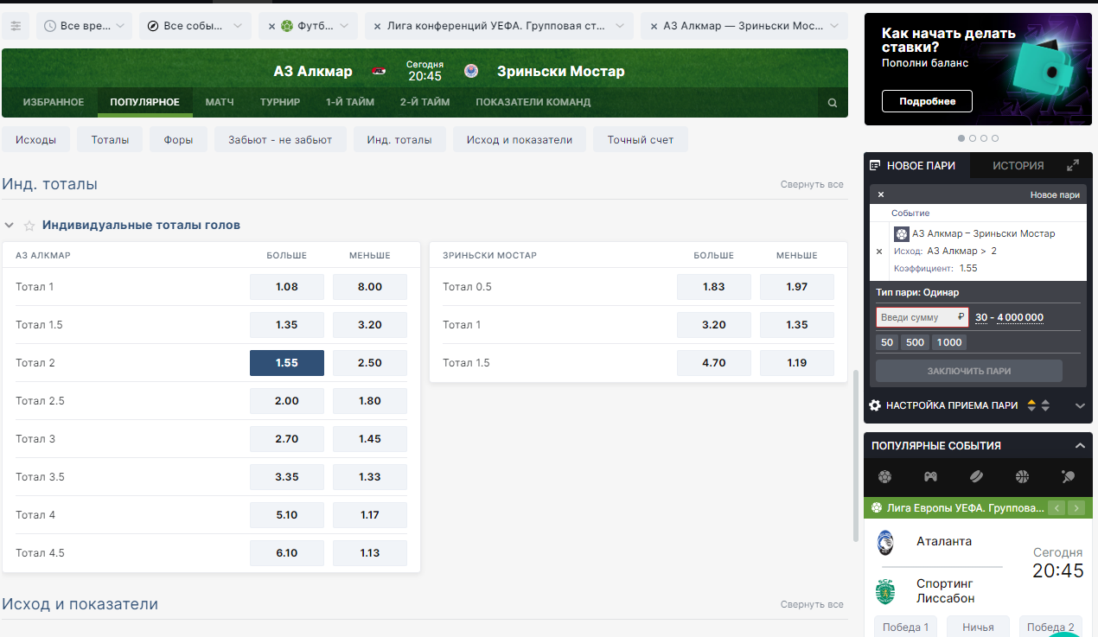Open the НОВОЕ ПАРИ bet slip tab
This screenshot has width=1098, height=637.
916,165
